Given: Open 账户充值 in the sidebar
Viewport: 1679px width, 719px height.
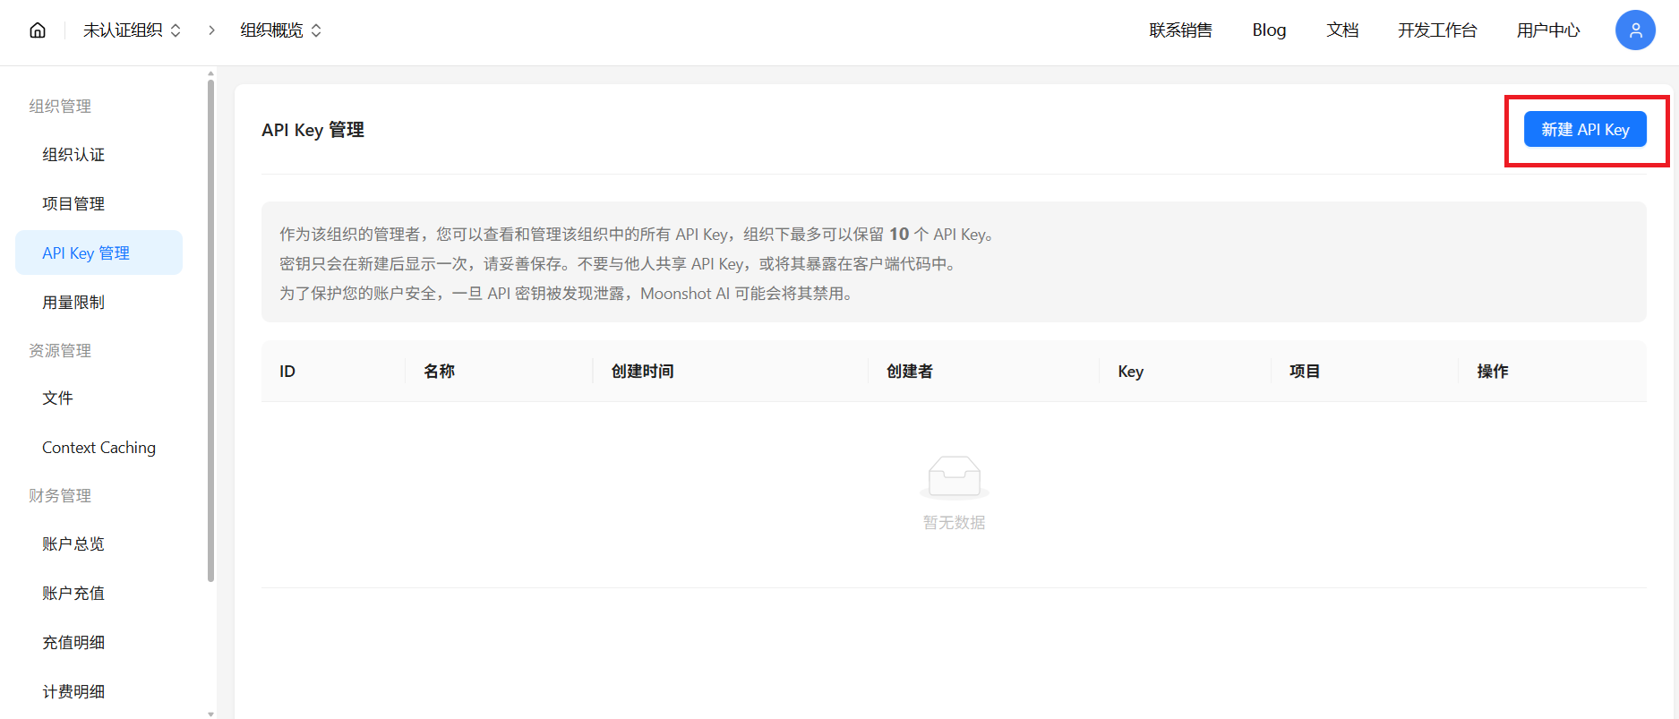Looking at the screenshot, I should click(x=99, y=594).
